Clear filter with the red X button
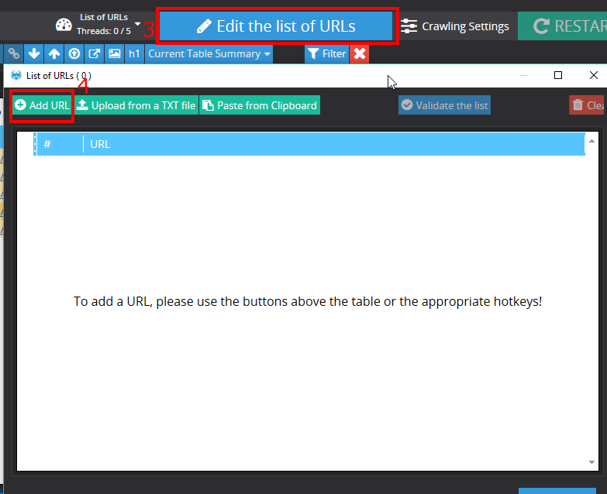 tap(360, 53)
